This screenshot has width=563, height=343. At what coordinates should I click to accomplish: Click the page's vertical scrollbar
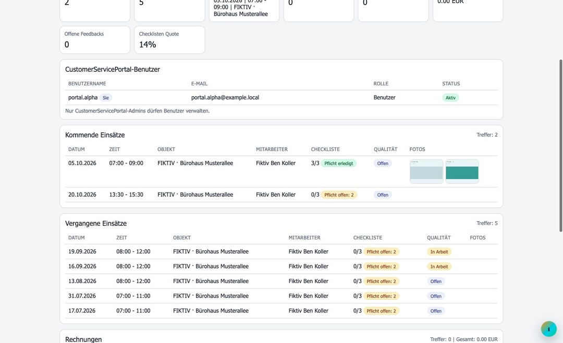click(561, 146)
